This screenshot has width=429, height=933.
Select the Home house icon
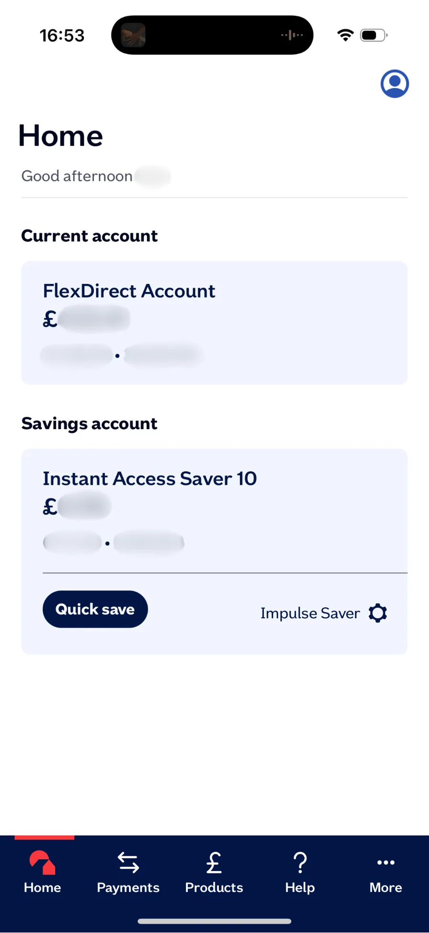click(42, 862)
